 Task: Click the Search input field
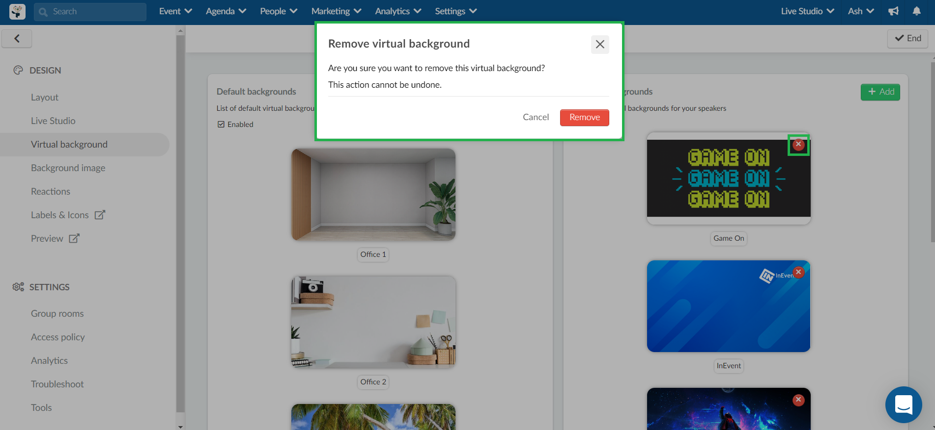(90, 12)
